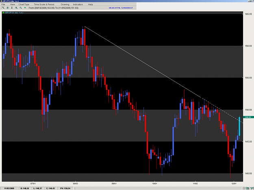The height and width of the screenshot is (190, 254).
Task: Open the View menu
Action: [13, 4]
